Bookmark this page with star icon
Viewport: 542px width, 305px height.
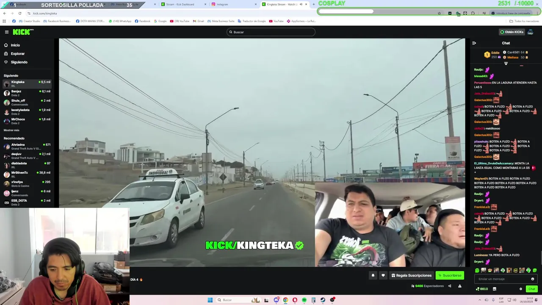439,13
